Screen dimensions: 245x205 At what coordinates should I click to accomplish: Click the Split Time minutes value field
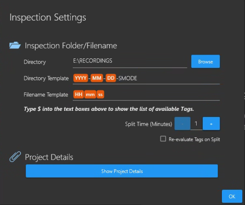coord(197,123)
